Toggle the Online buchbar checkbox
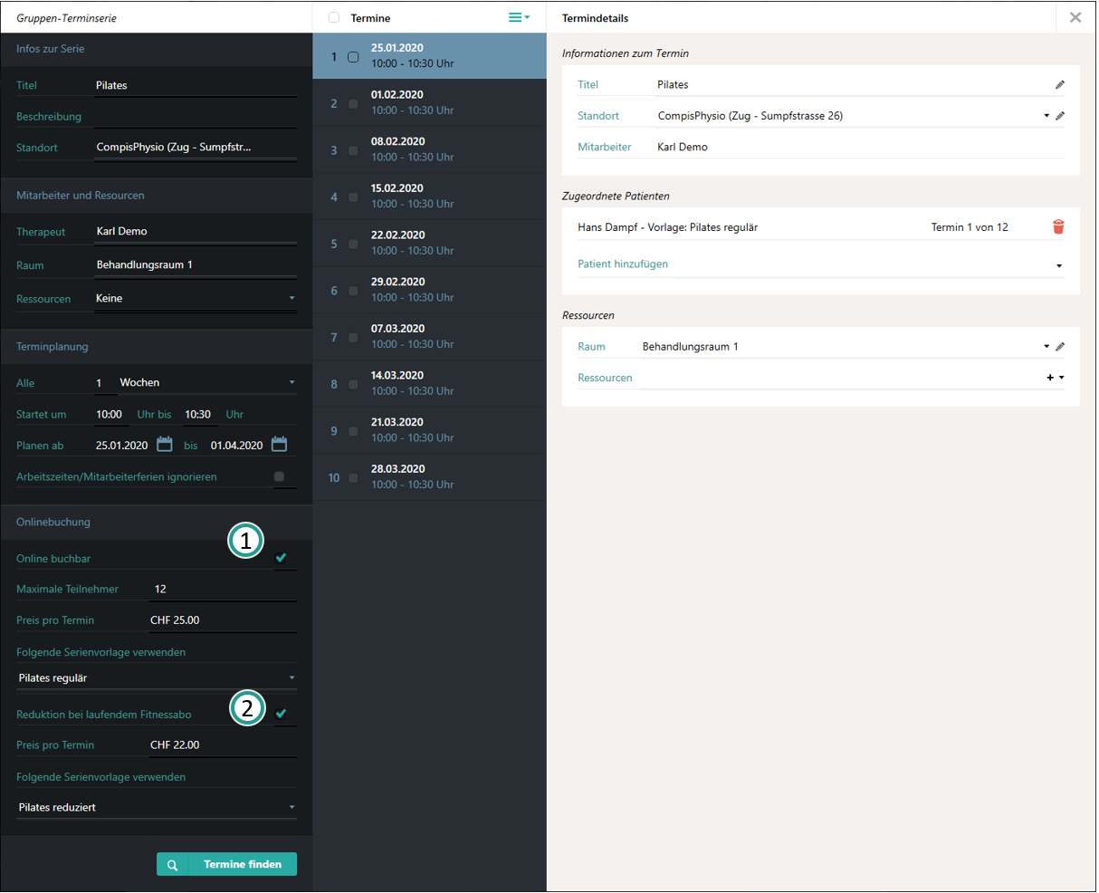 281,558
